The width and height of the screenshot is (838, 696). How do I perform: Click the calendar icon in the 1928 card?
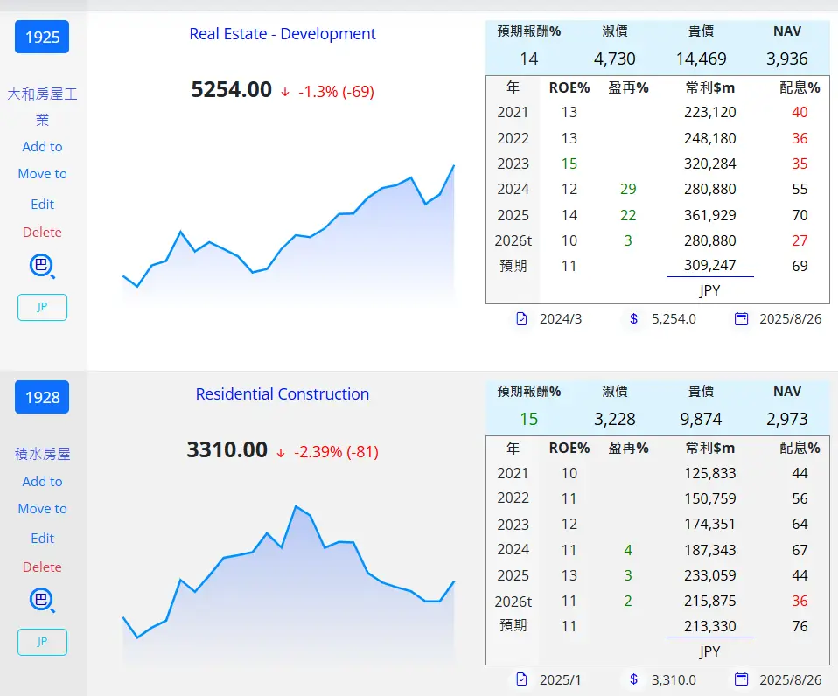[x=741, y=679]
